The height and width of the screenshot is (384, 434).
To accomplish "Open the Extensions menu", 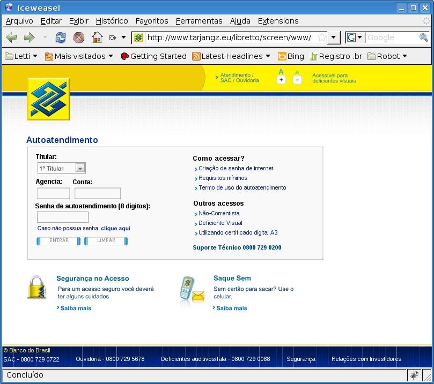I will point(278,21).
